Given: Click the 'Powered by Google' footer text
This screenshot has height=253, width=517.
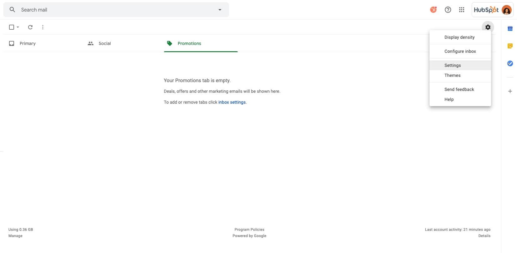Looking at the screenshot, I should pyautogui.click(x=249, y=236).
